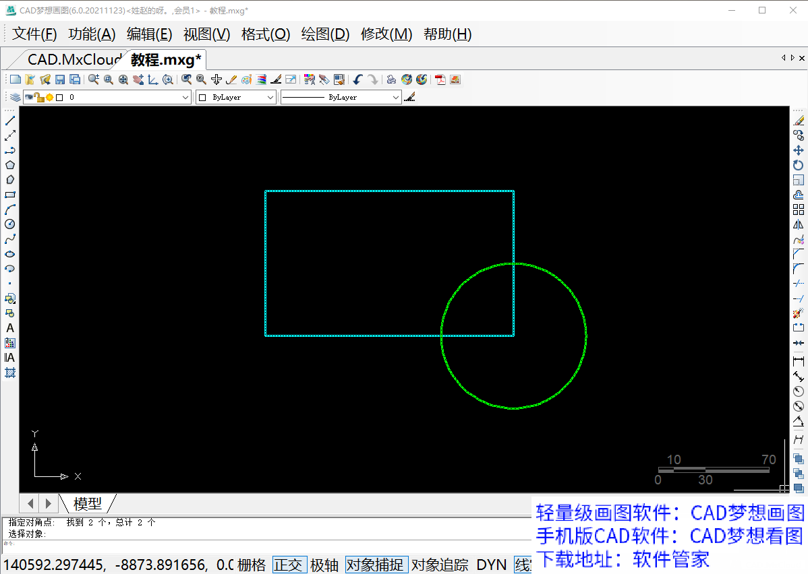Select the Polyline tool with arc
Viewport: 808px width, 574px height.
pyautogui.click(x=10, y=150)
